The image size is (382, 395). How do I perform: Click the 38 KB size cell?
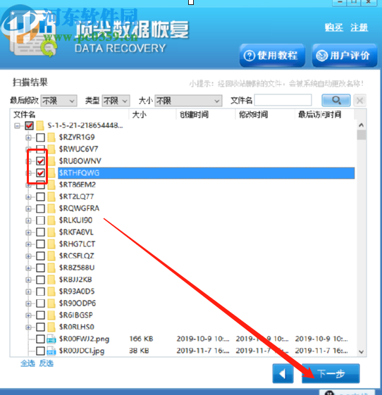click(x=139, y=351)
